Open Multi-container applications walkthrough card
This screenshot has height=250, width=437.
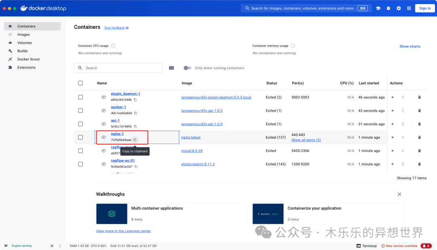click(x=172, y=214)
